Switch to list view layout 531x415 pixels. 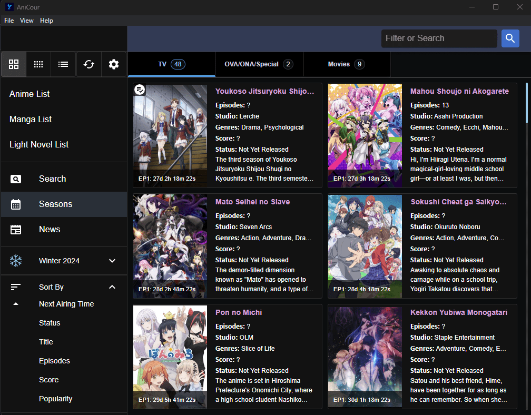pyautogui.click(x=63, y=64)
